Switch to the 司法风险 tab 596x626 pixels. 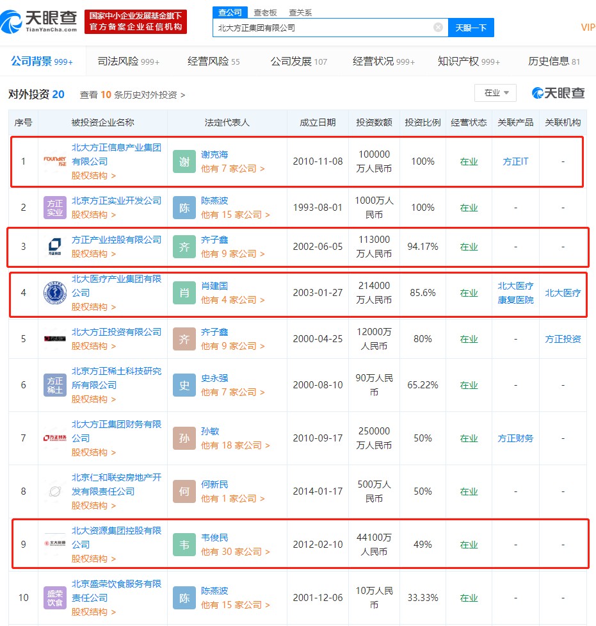click(128, 62)
